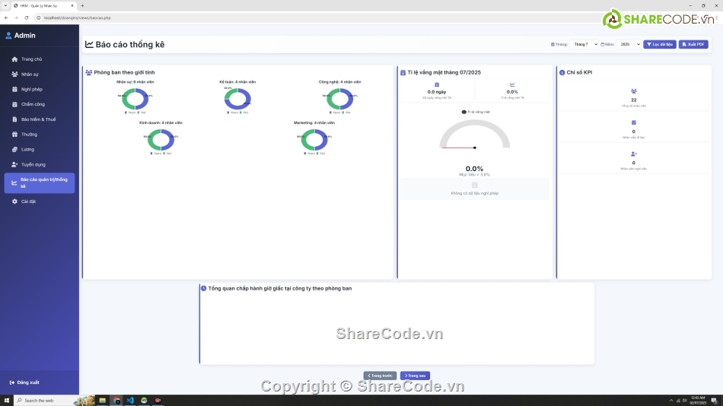
Task: Click the Trang chủ house icon
Action: tap(14, 59)
